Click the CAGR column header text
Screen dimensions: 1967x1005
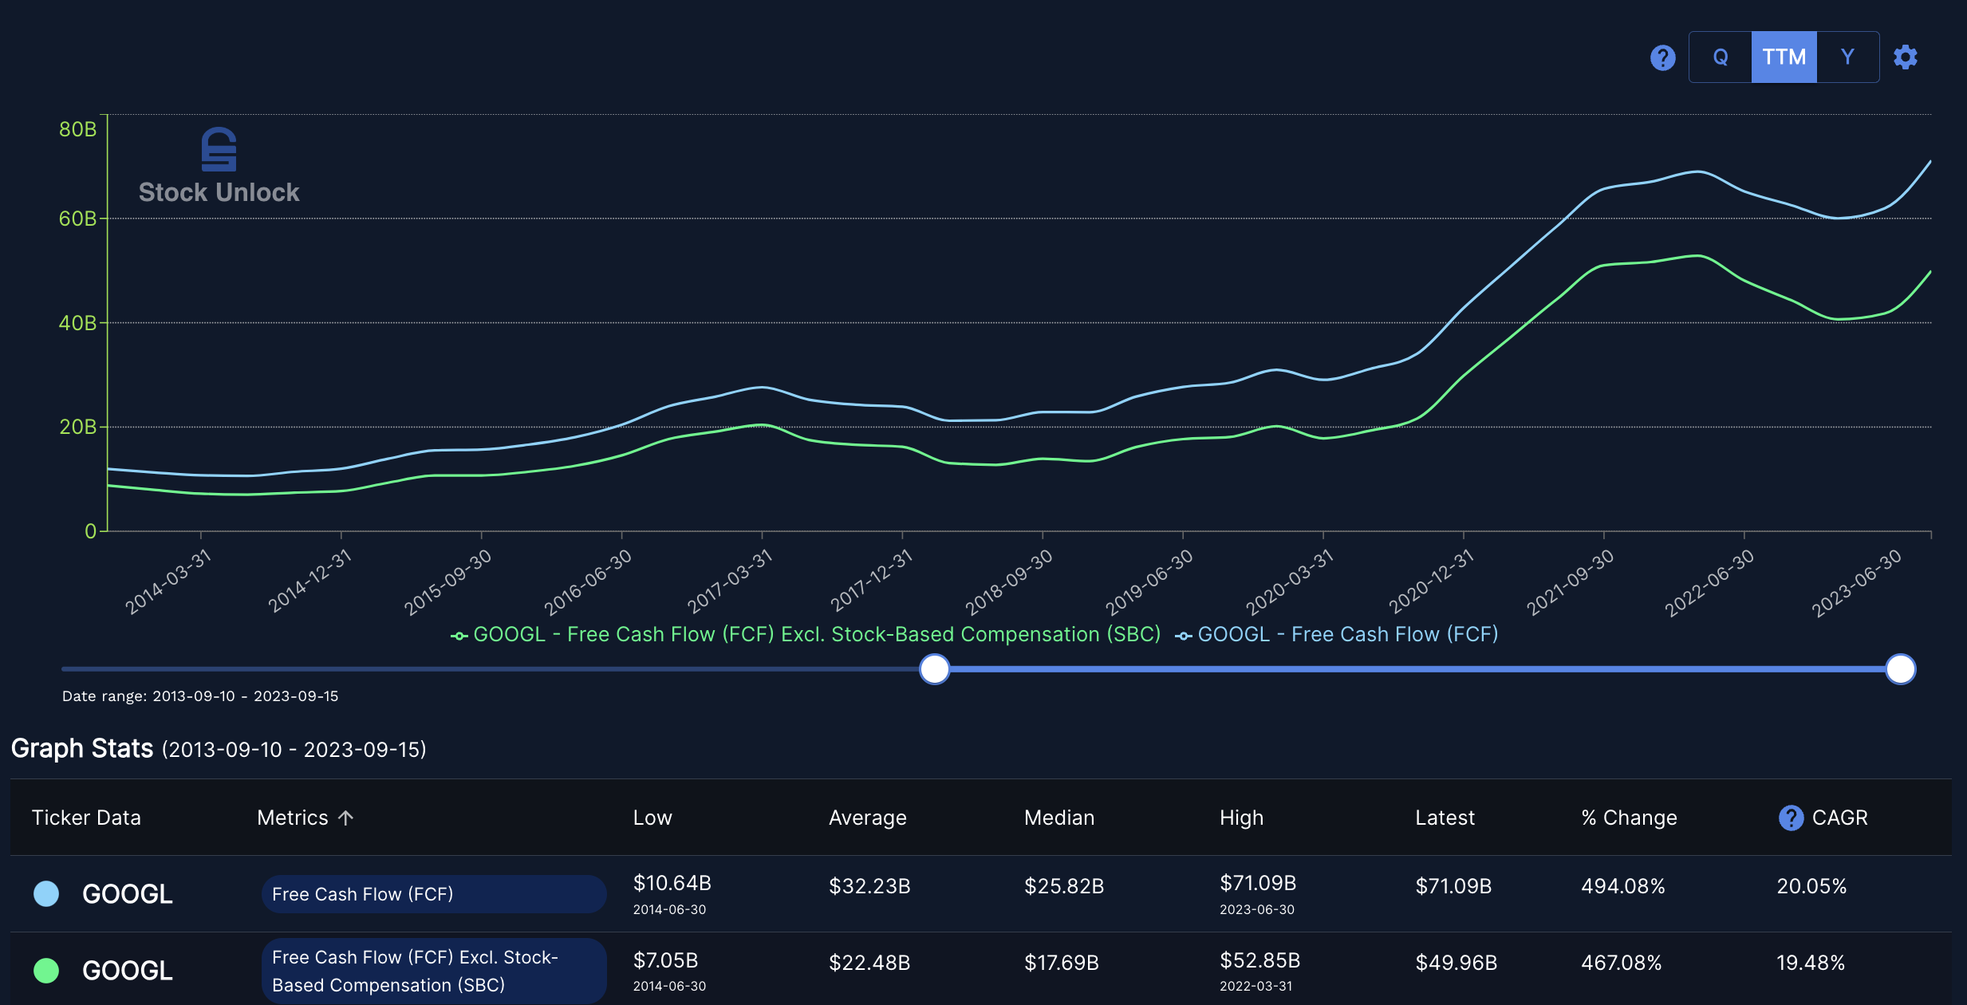click(x=1839, y=818)
